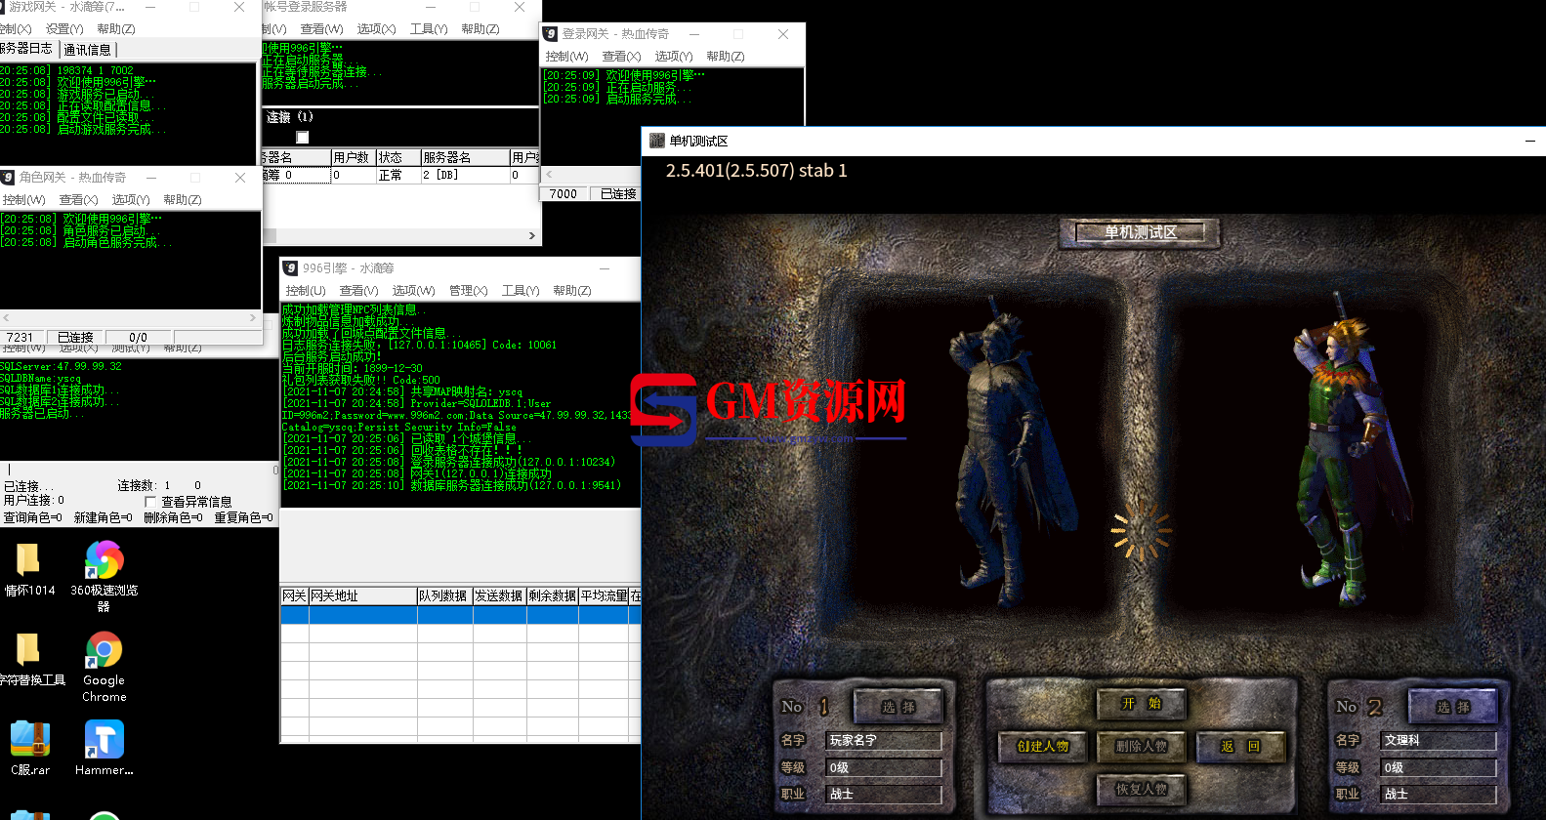This screenshot has width=1546, height=820.
Task: Click the 队列数据 column header
Action: 444,595
